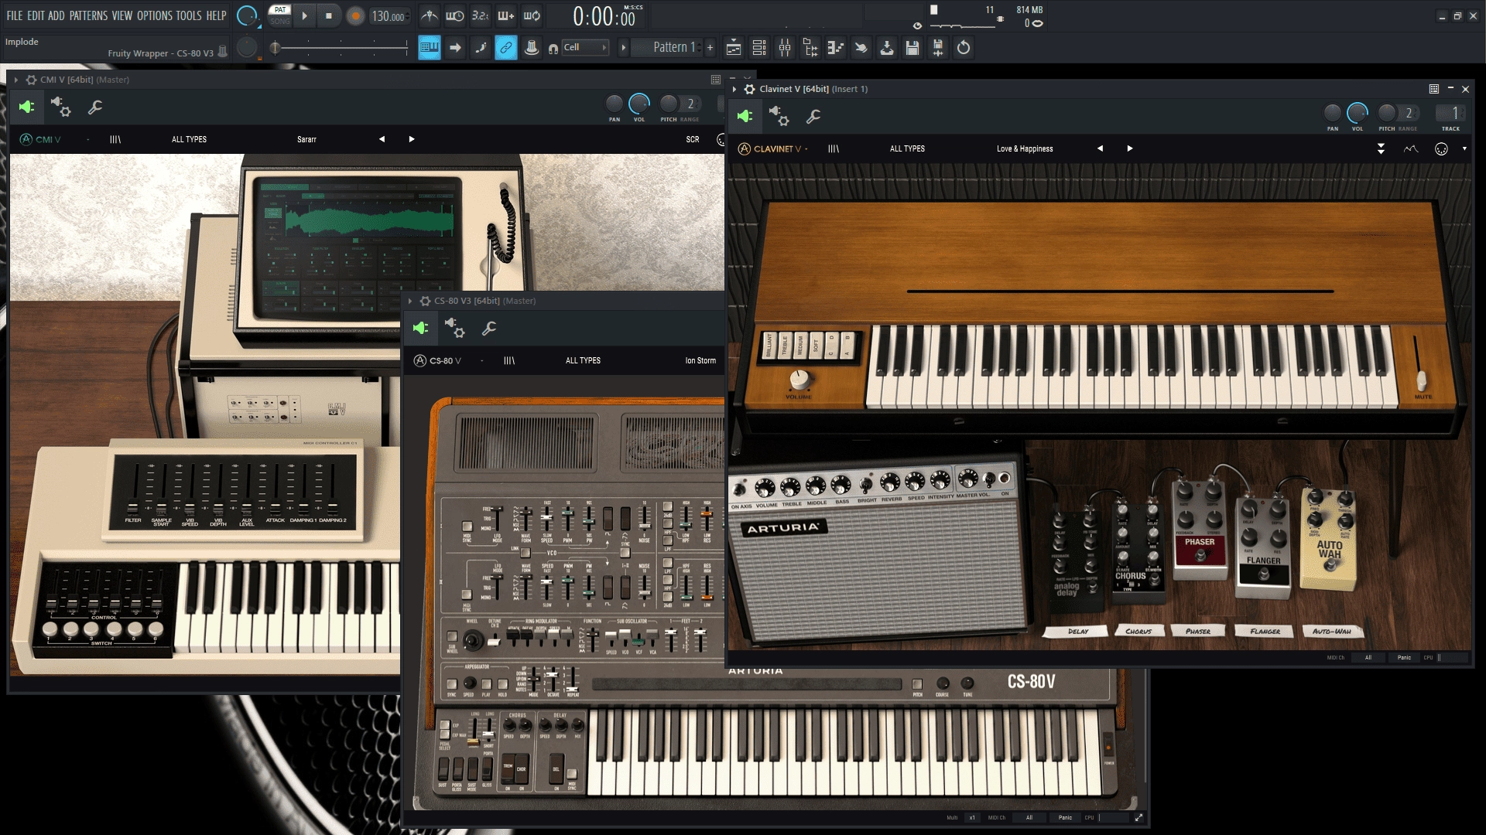Viewport: 1486px width, 835px height.
Task: Open the VIEW menu
Action: coord(122,15)
